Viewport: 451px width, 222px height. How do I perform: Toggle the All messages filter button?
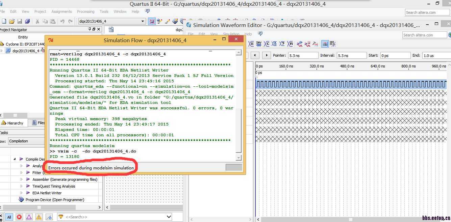pos(9,217)
